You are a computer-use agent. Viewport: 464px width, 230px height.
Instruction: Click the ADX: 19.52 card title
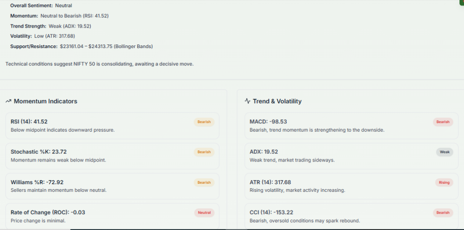[264, 152]
